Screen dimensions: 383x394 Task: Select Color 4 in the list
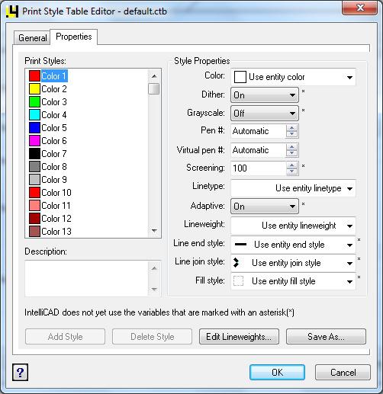click(54, 115)
